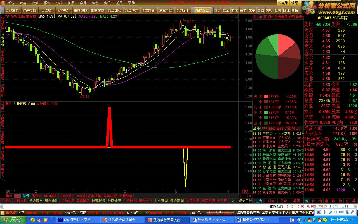Switch to 分时明细 side tab

pos(3,90)
